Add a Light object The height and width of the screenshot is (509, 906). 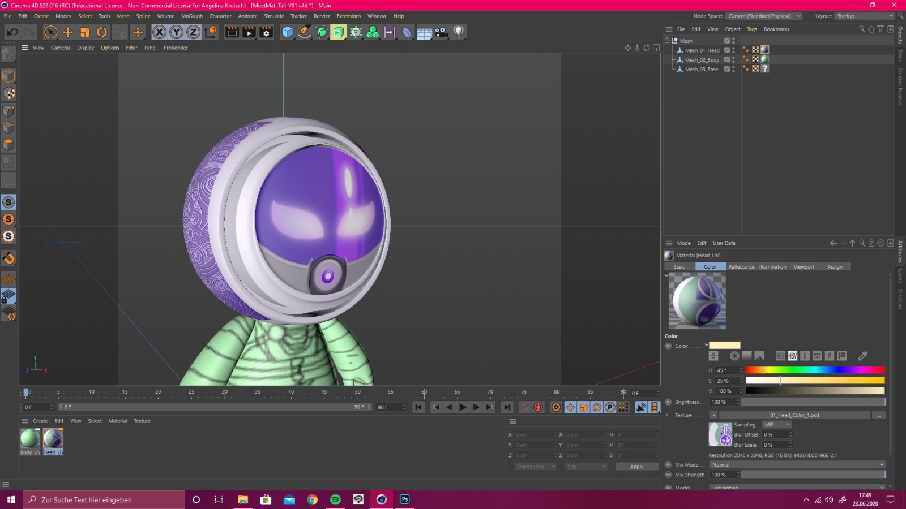tap(459, 32)
